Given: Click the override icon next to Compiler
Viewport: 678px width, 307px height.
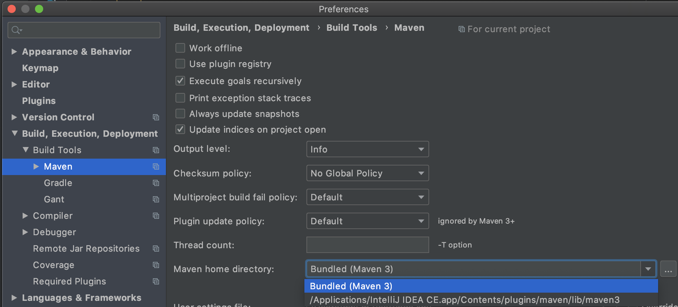Looking at the screenshot, I should point(156,216).
